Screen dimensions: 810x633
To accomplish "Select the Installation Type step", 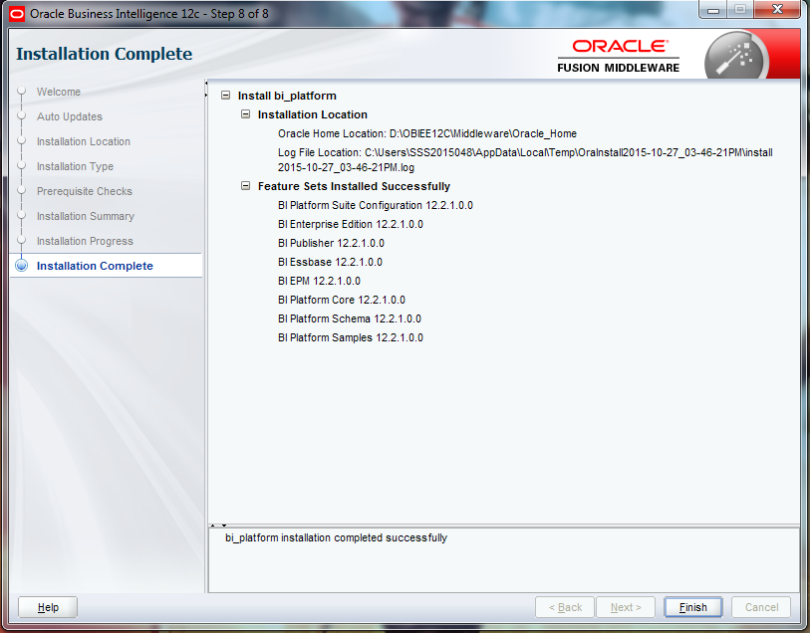I will coord(75,166).
